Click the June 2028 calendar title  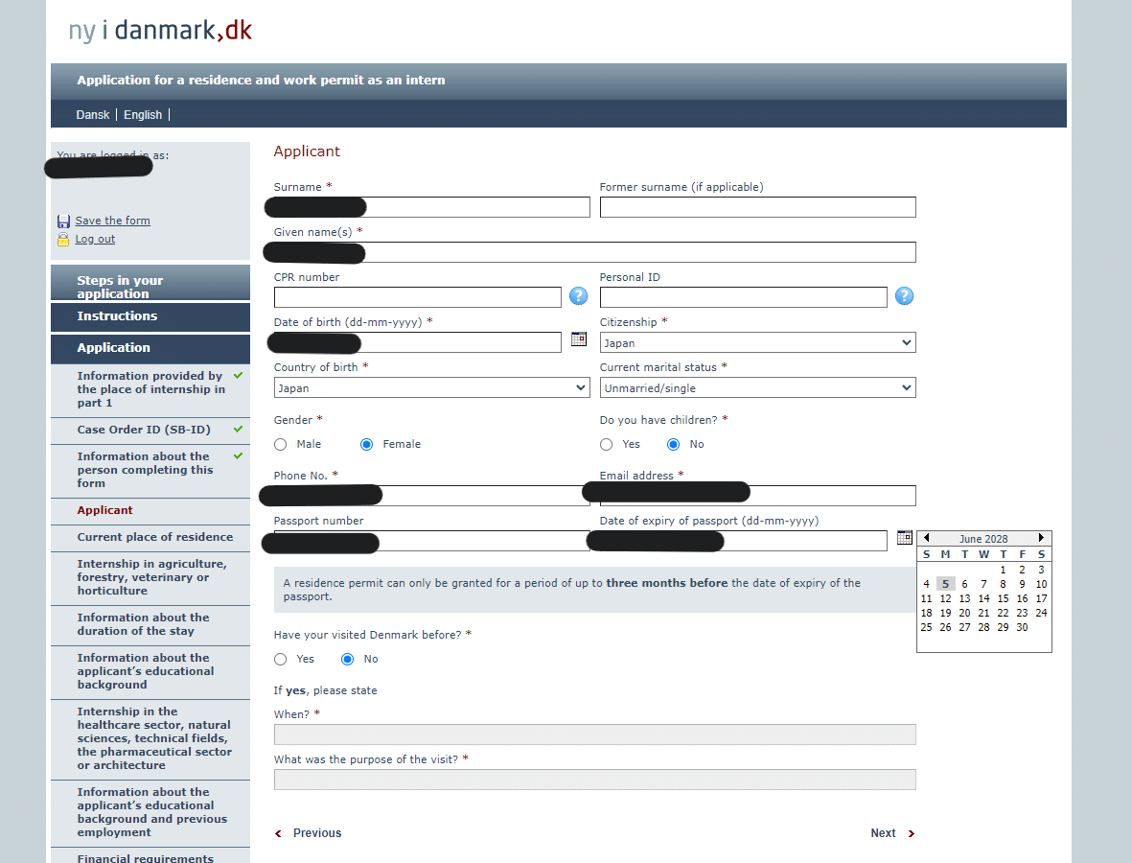point(983,539)
